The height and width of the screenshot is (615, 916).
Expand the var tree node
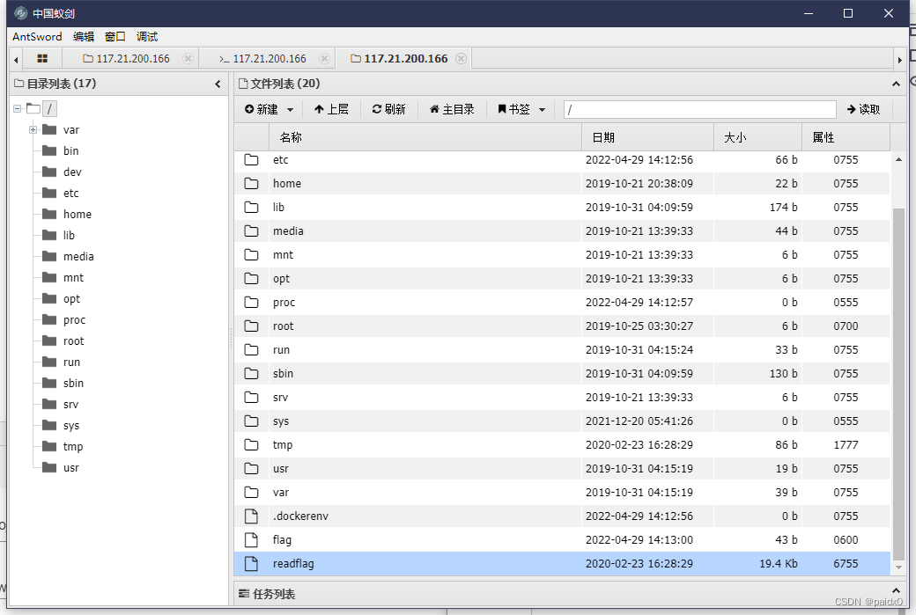[x=33, y=129]
